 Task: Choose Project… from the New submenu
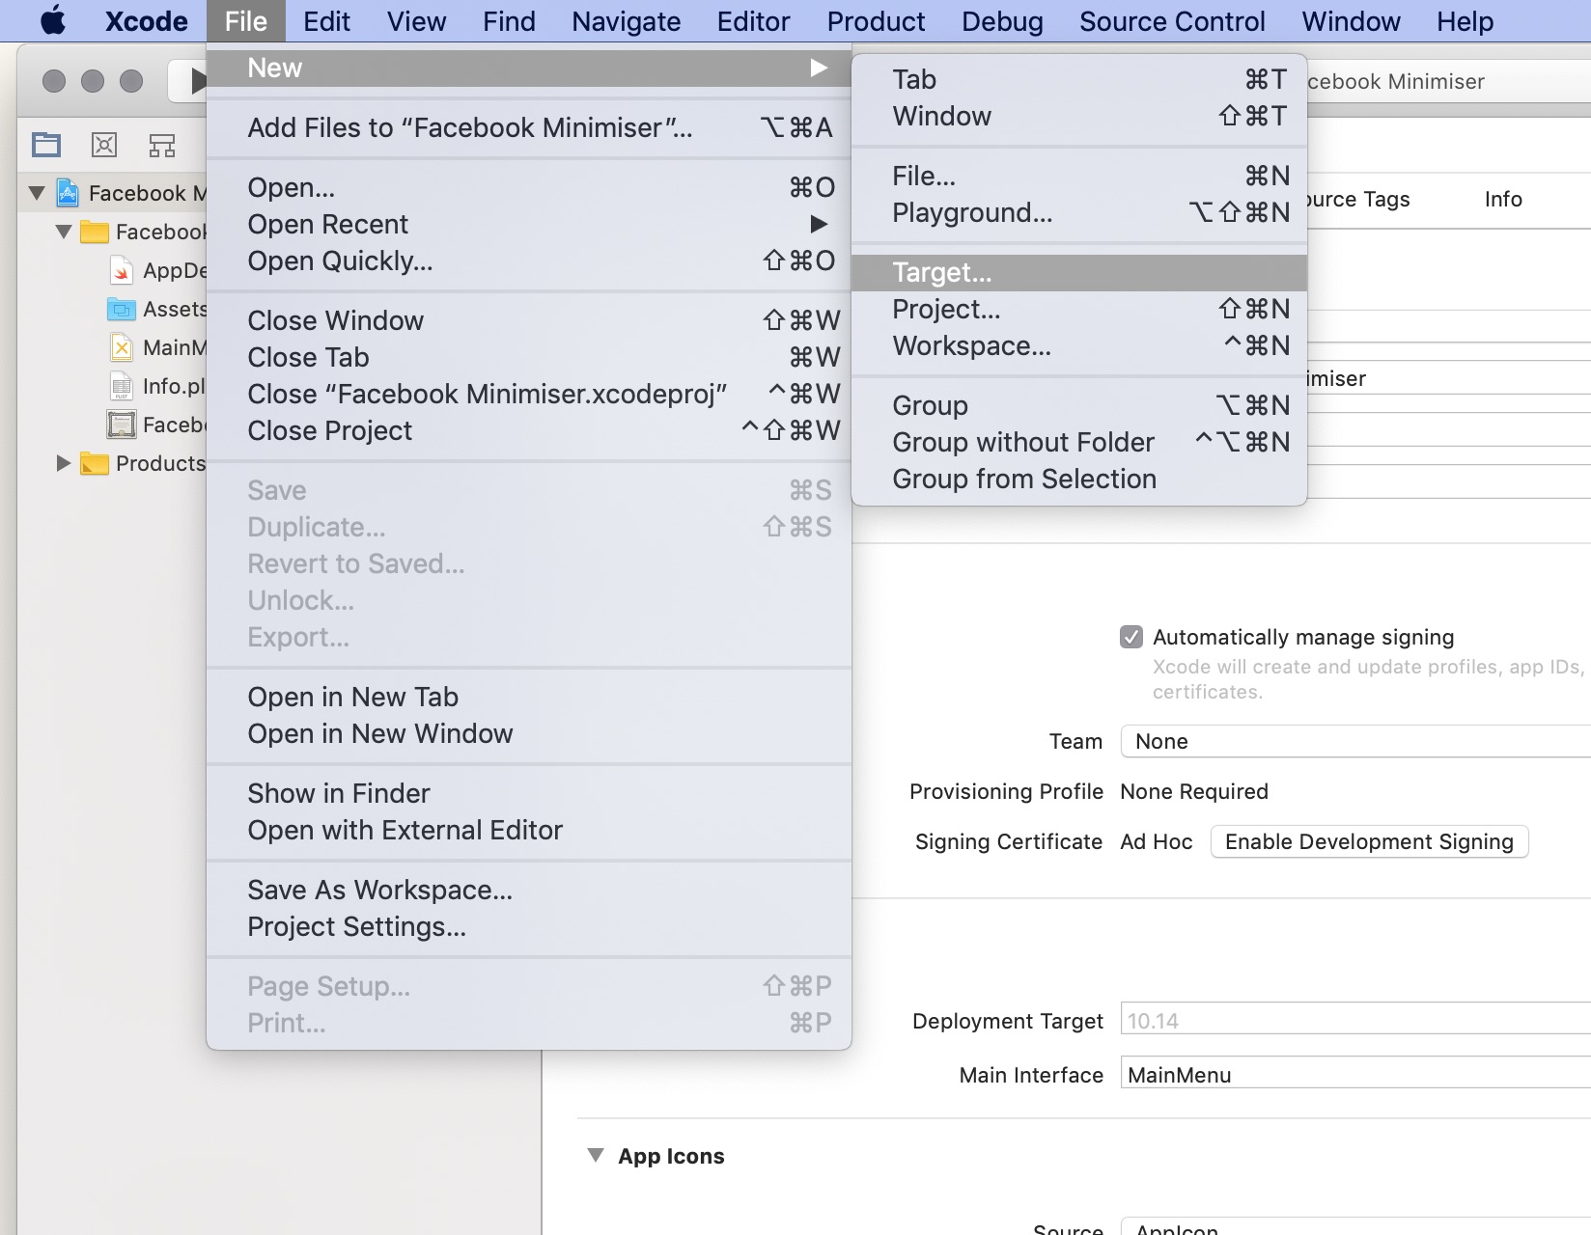point(1079,309)
